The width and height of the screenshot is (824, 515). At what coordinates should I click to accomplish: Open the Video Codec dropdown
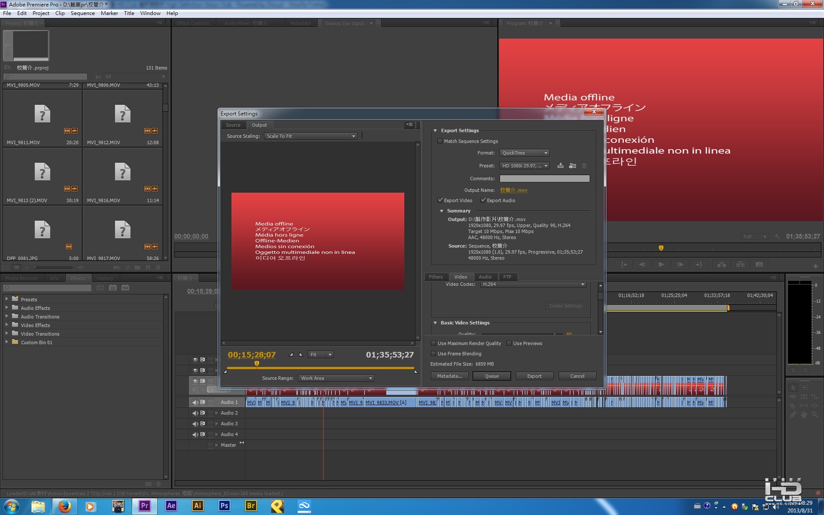533,284
